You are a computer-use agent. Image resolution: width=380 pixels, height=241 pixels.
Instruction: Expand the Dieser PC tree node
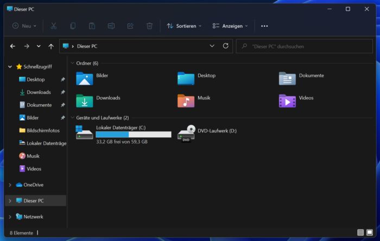coord(10,201)
